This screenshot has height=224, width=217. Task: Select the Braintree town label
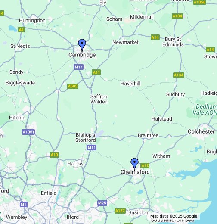click(x=148, y=135)
